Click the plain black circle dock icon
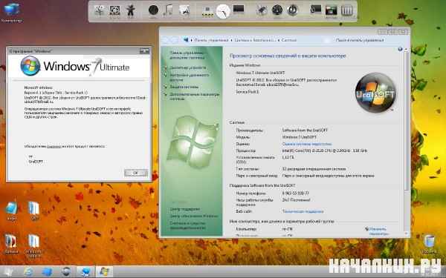This screenshot has height=278, width=446. coord(153,10)
